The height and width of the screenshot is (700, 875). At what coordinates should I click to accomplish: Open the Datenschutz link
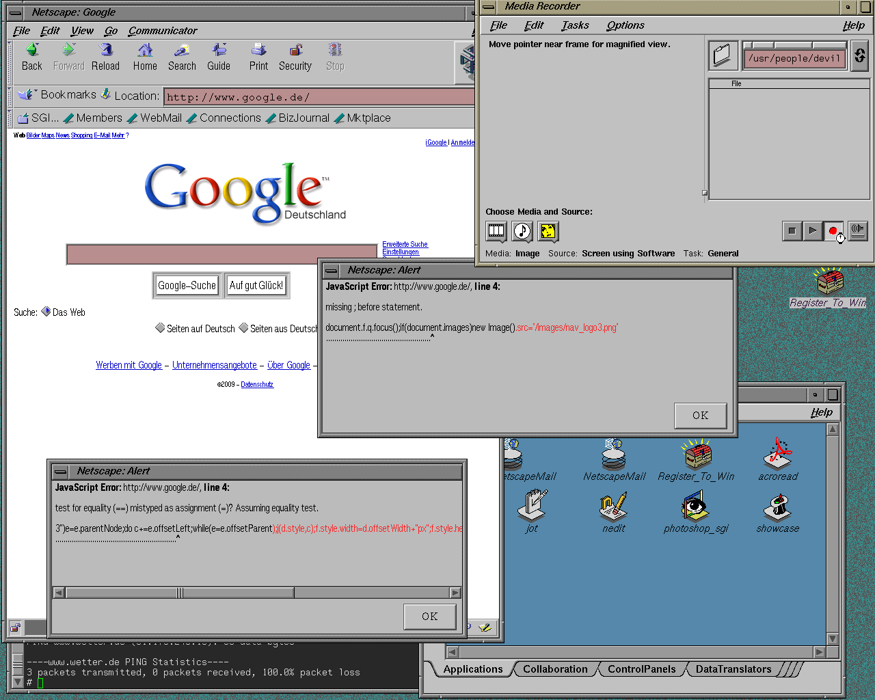tap(257, 384)
